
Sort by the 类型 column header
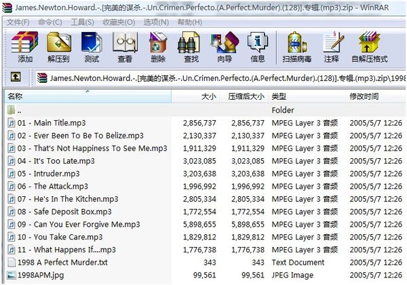(307, 96)
